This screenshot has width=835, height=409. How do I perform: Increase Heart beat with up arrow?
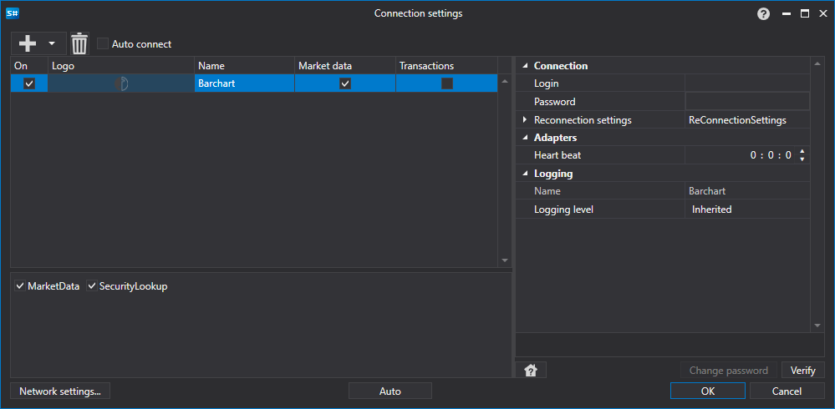pyautogui.click(x=802, y=152)
